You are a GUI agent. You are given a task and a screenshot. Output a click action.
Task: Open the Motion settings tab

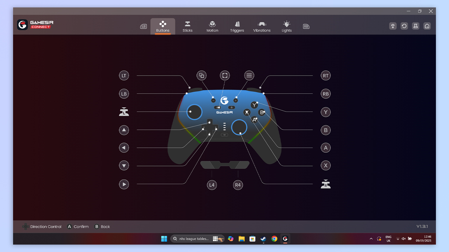click(x=212, y=26)
